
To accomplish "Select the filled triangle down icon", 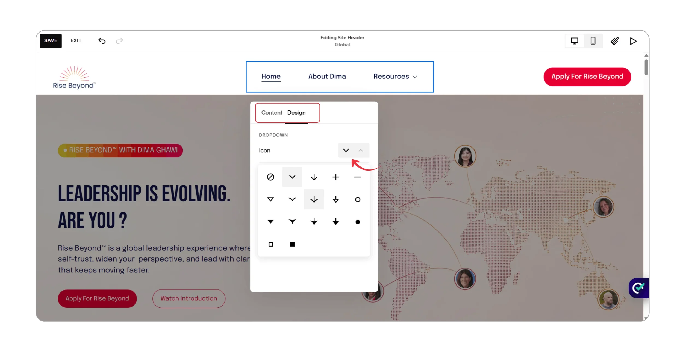I will pyautogui.click(x=270, y=222).
